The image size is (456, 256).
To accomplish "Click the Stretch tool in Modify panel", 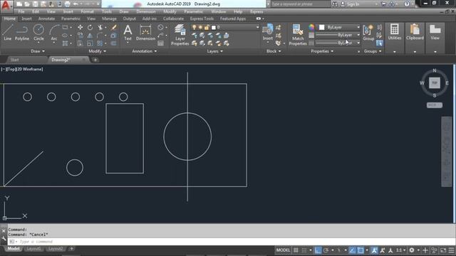I will pyautogui.click(x=80, y=43).
